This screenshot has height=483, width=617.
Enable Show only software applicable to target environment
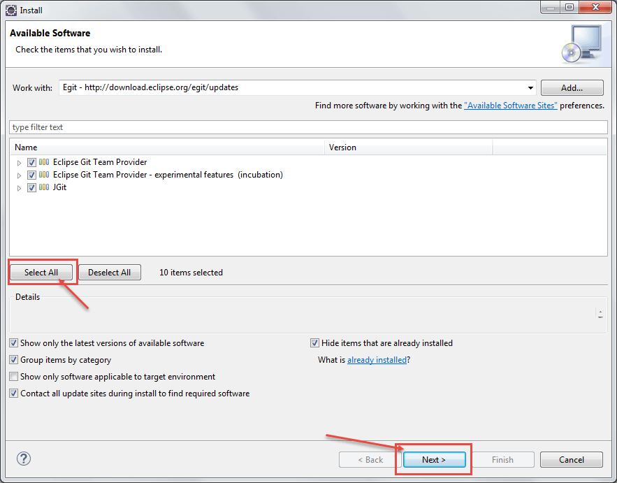14,377
